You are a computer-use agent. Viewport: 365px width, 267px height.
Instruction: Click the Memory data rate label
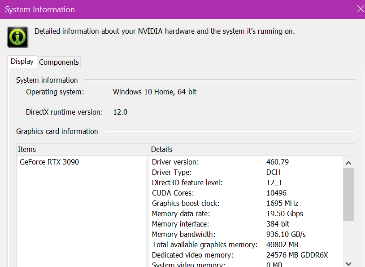tap(181, 214)
